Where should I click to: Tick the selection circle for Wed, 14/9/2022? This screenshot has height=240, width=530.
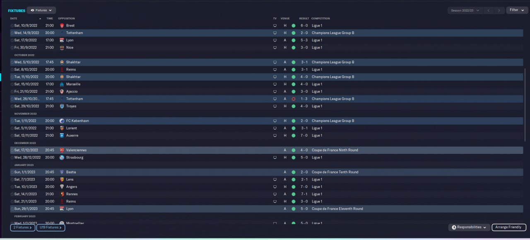(x=12, y=33)
